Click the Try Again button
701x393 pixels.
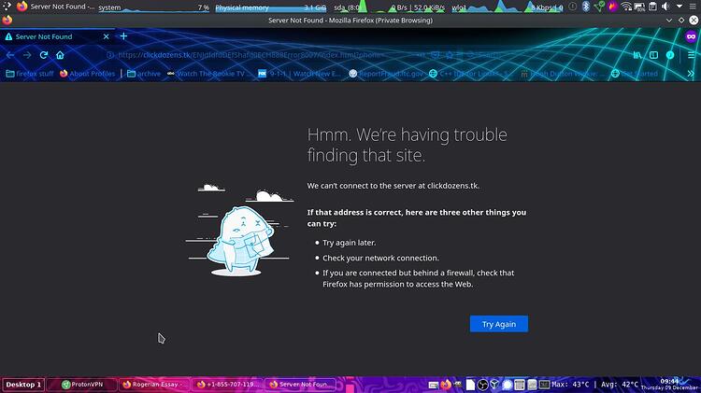[x=498, y=324]
